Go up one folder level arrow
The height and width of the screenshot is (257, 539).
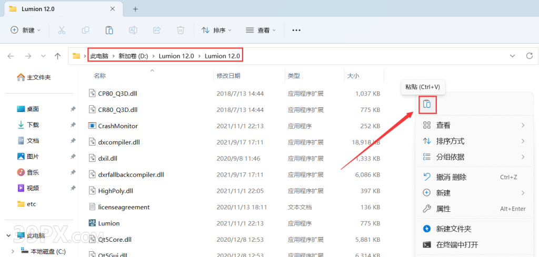coord(58,56)
